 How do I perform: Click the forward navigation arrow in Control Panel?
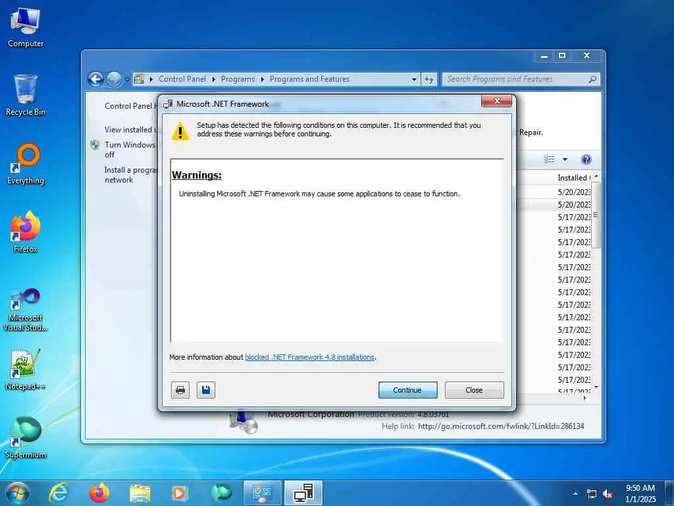114,79
